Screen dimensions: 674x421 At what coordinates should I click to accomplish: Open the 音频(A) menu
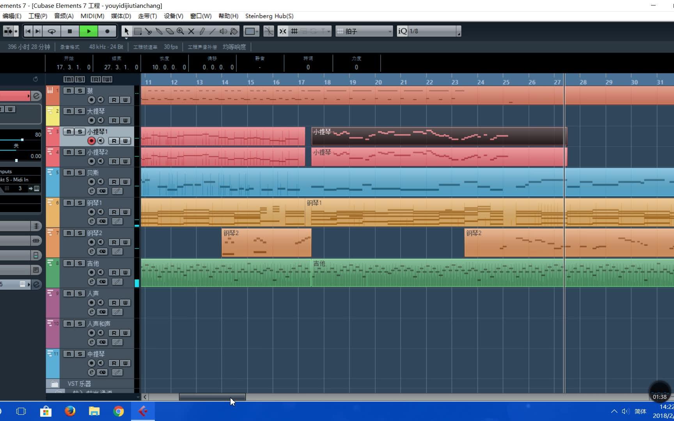64,16
